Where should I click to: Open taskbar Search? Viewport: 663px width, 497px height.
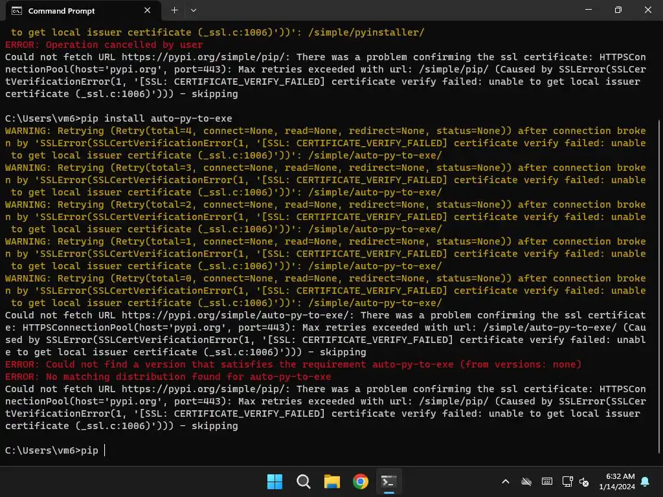pyautogui.click(x=304, y=481)
